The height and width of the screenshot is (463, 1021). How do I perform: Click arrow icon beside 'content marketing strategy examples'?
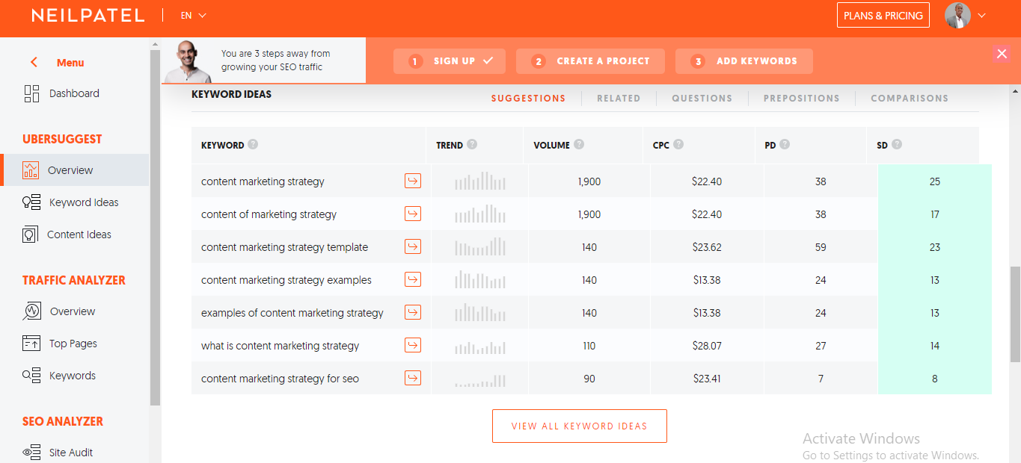pos(413,279)
